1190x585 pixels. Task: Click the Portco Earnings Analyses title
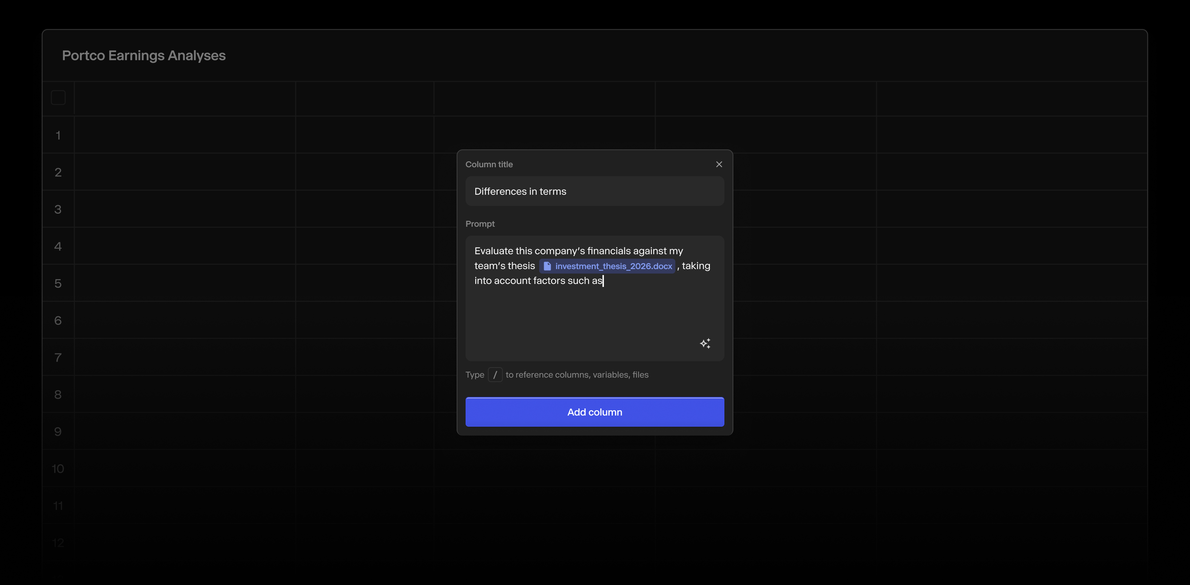tap(144, 55)
